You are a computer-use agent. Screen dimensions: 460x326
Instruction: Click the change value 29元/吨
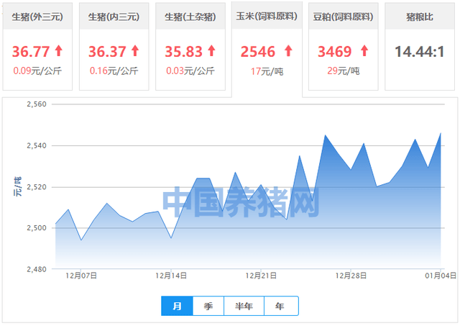click(x=344, y=71)
